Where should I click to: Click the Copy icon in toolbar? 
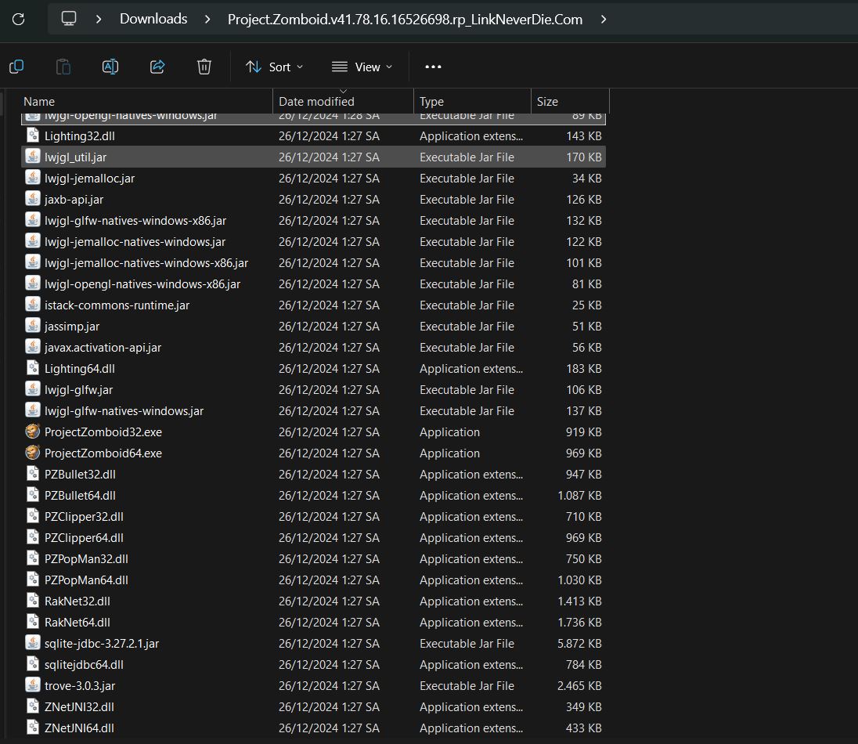pyautogui.click(x=16, y=67)
